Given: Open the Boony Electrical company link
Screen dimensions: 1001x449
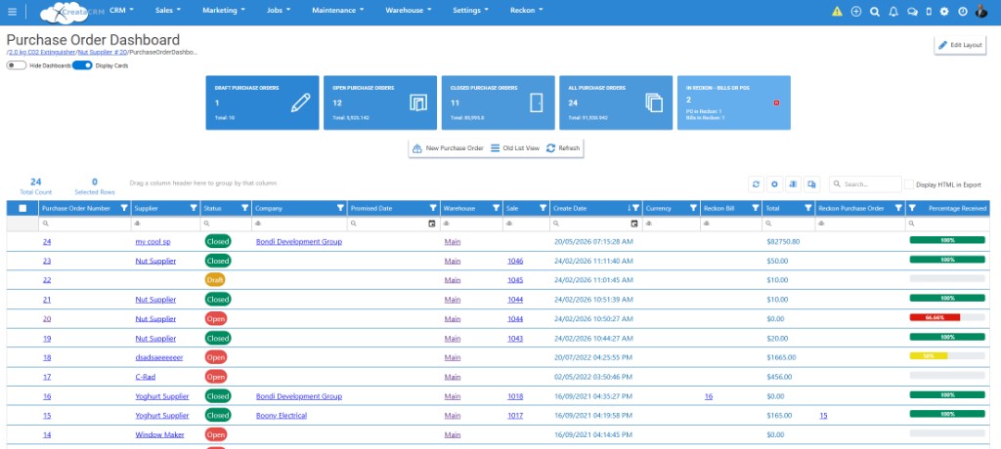Looking at the screenshot, I should click(282, 415).
